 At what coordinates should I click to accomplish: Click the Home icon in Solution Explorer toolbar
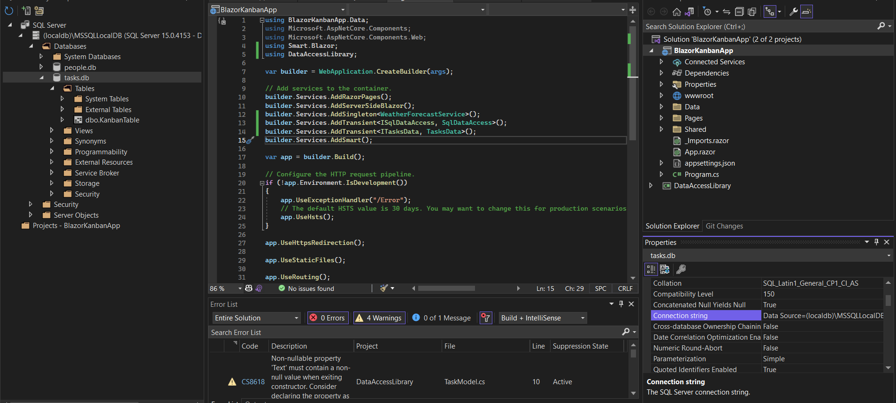coord(676,12)
